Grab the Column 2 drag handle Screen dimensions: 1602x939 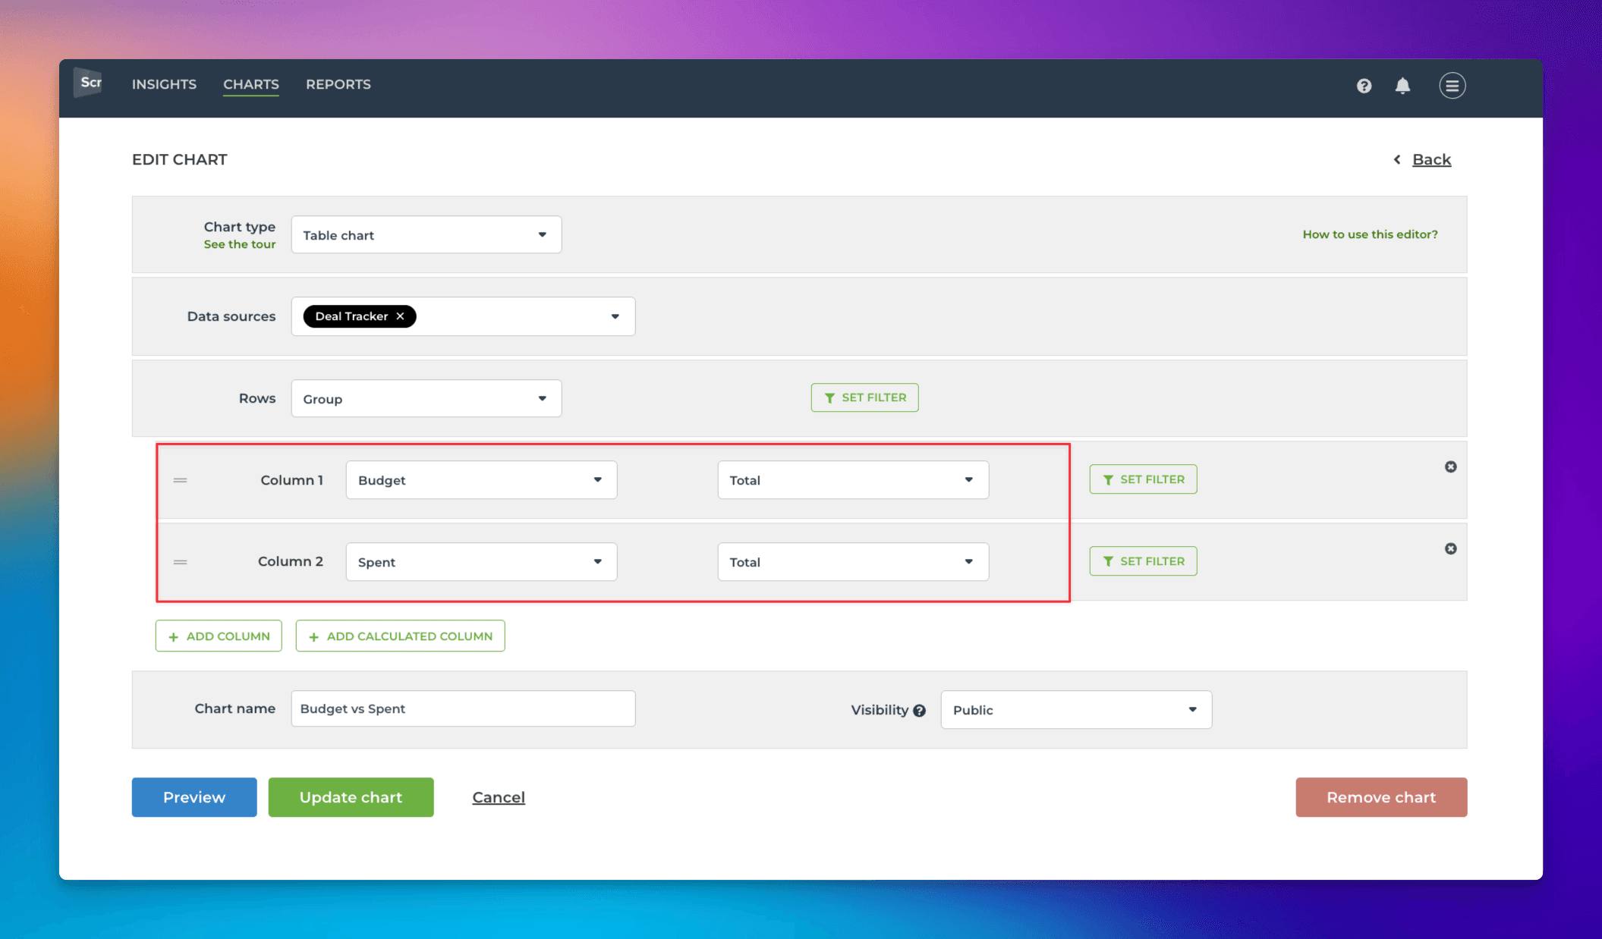(180, 562)
